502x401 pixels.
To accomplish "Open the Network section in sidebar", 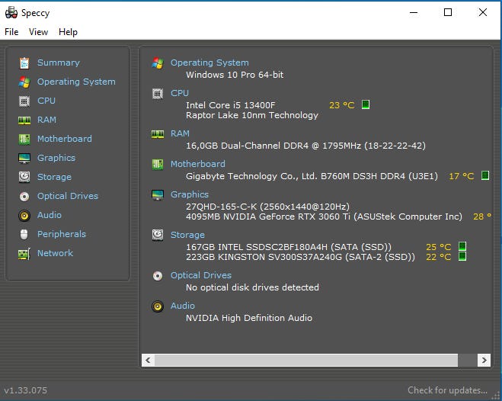I will tap(55, 253).
